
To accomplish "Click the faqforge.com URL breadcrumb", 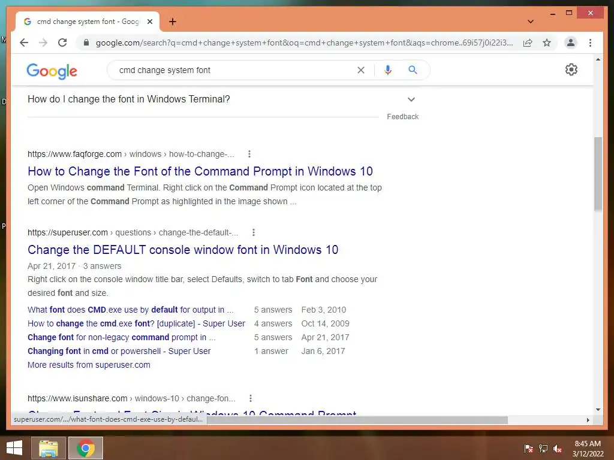I will [130, 154].
